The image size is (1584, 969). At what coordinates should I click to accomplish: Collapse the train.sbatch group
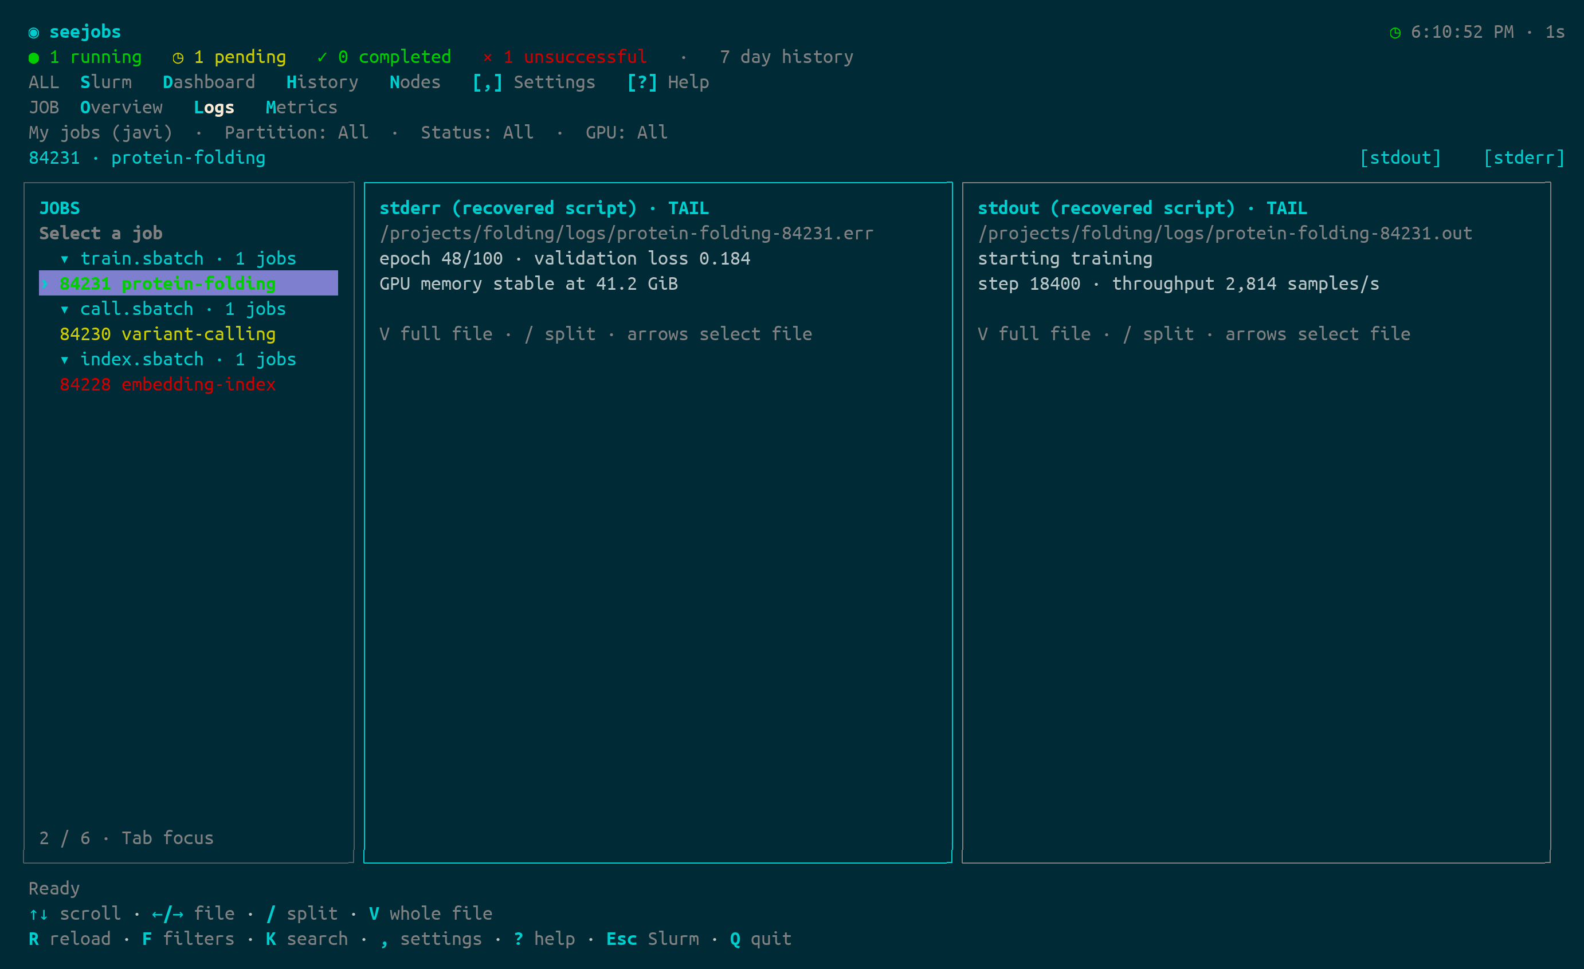(x=64, y=259)
